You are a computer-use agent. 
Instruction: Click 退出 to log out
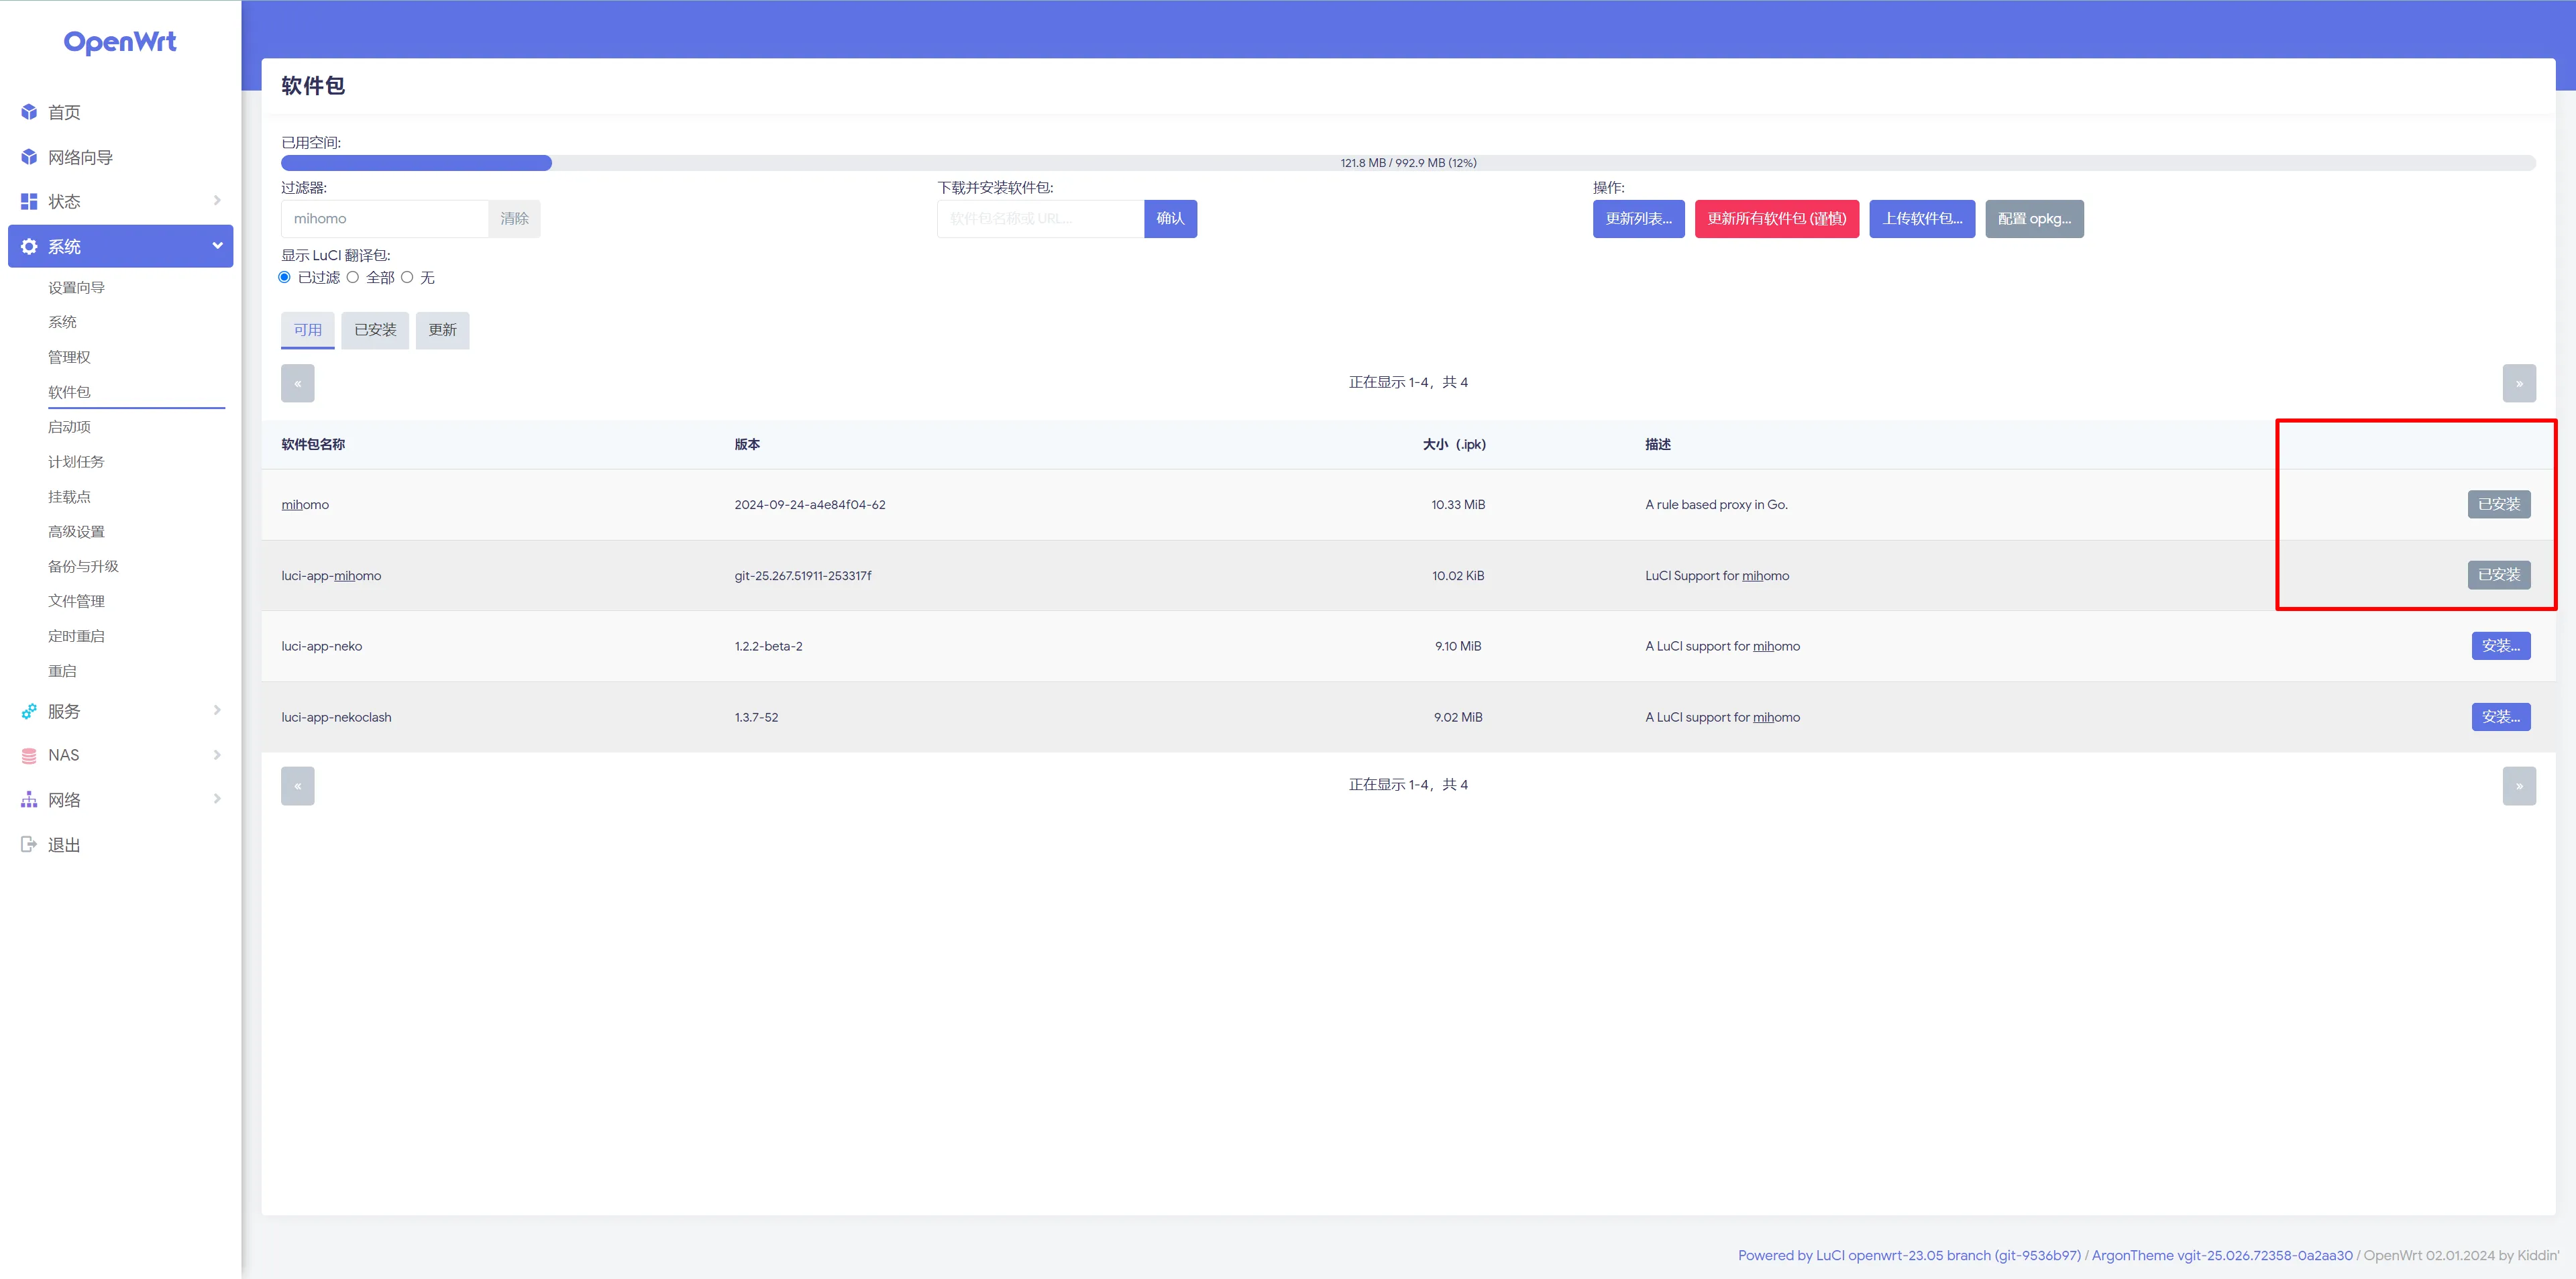64,845
